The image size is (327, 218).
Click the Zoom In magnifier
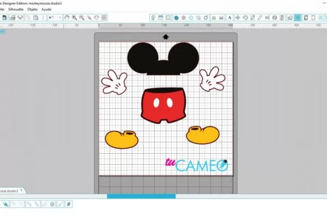(74, 18)
